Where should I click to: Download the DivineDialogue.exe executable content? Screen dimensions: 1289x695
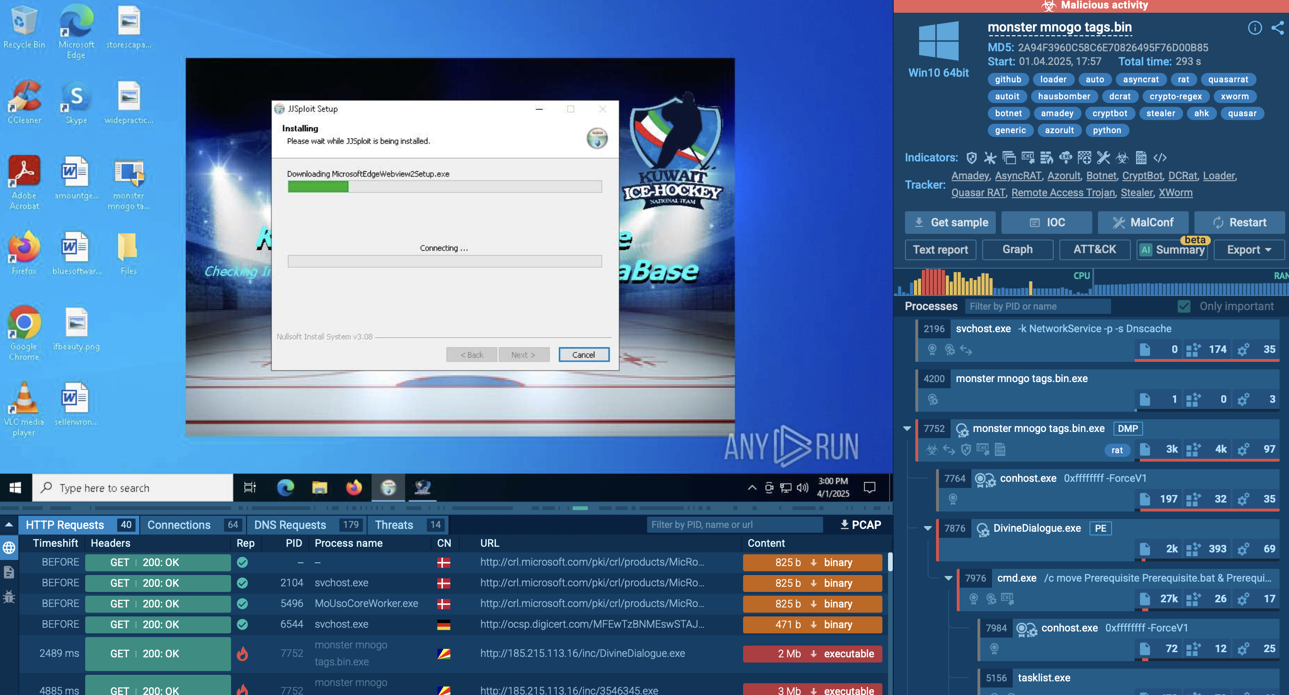[x=812, y=654]
